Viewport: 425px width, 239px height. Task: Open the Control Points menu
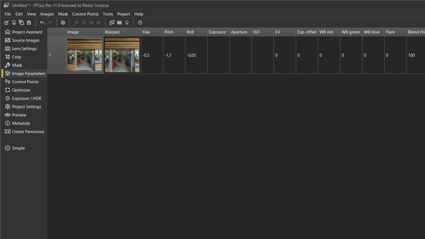pyautogui.click(x=85, y=14)
